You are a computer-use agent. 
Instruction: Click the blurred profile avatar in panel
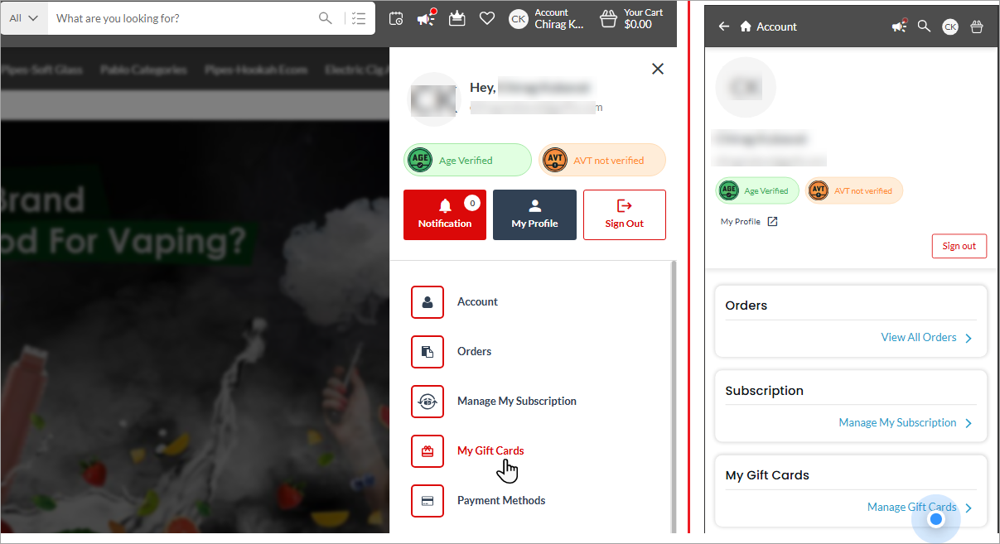pyautogui.click(x=434, y=99)
